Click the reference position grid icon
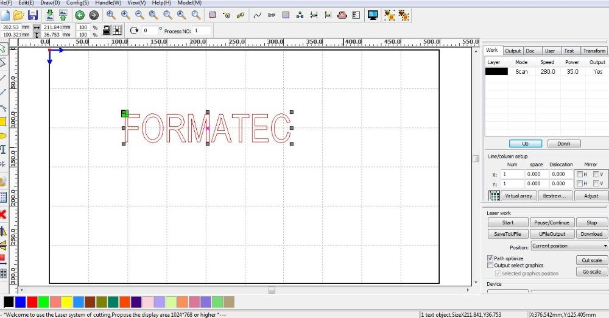 click(x=117, y=30)
